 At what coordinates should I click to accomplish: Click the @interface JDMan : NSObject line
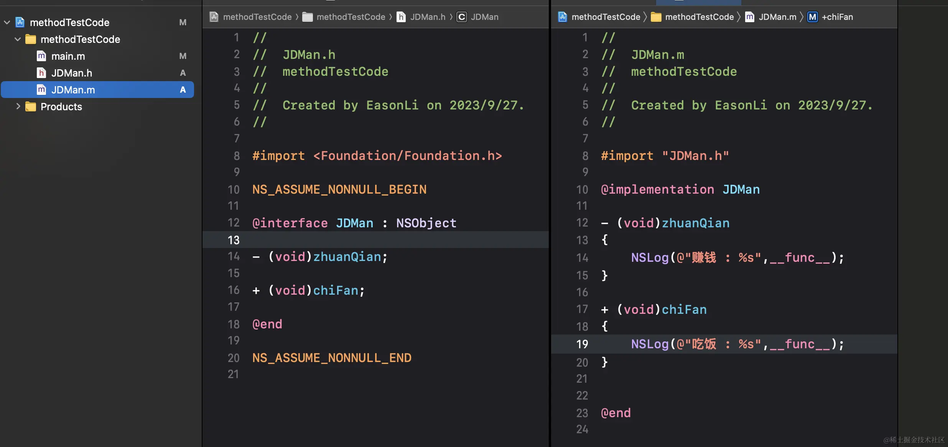tap(354, 223)
